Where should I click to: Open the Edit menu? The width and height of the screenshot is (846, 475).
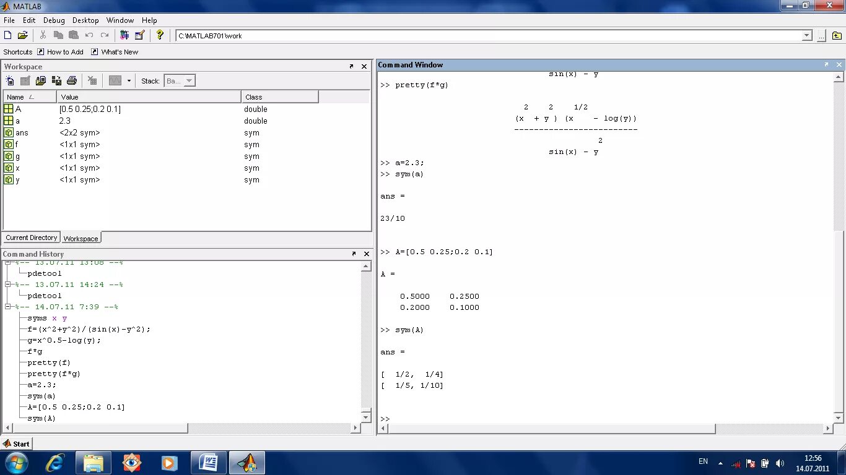click(29, 20)
